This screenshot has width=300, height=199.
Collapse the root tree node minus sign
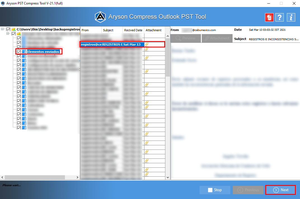(2, 29)
